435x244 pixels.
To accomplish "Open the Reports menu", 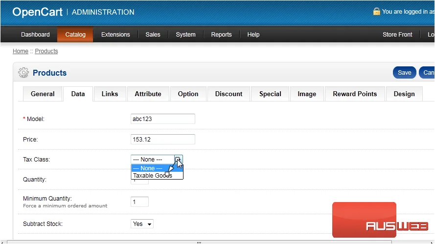I will 221,35.
